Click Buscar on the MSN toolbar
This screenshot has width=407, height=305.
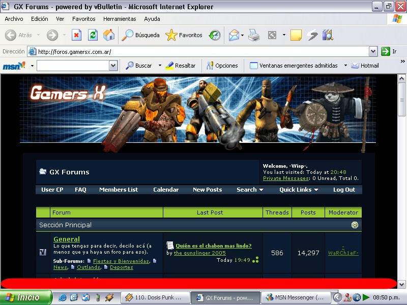click(139, 66)
